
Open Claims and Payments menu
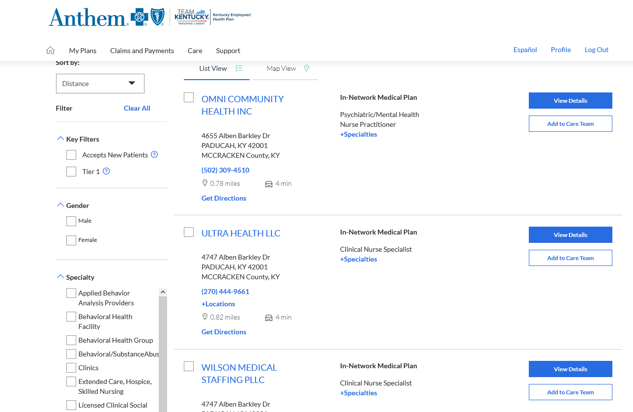pyautogui.click(x=142, y=51)
